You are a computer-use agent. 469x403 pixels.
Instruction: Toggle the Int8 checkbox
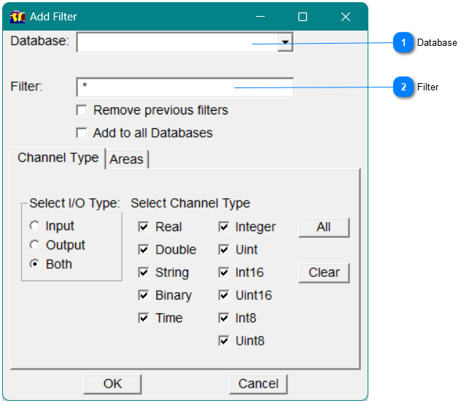point(224,318)
